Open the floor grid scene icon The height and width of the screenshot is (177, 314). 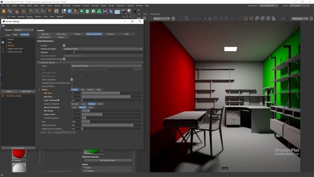click(x=117, y=11)
